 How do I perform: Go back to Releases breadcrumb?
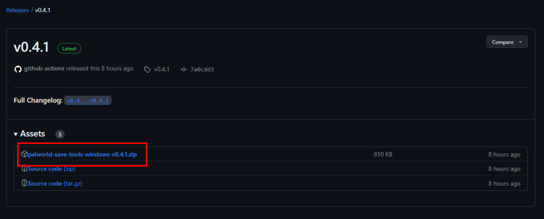click(18, 10)
